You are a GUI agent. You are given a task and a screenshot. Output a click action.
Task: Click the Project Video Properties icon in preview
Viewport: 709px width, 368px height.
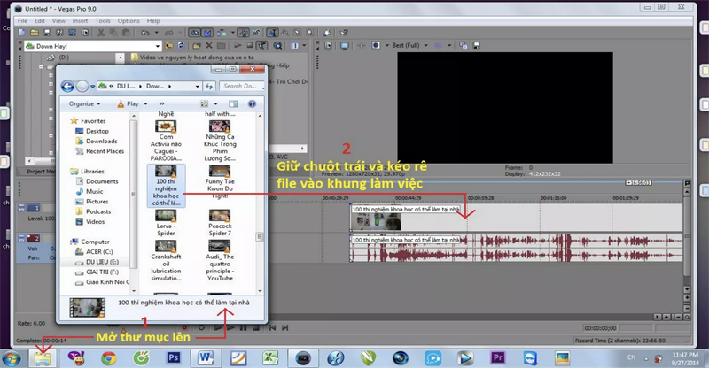tap(328, 46)
